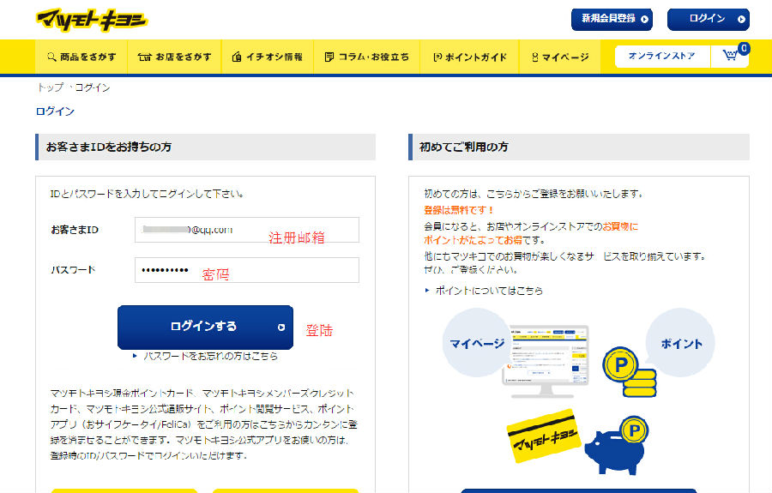Open コラム・お役立ち navigation item
Screen dimensions: 772x493
coord(366,57)
